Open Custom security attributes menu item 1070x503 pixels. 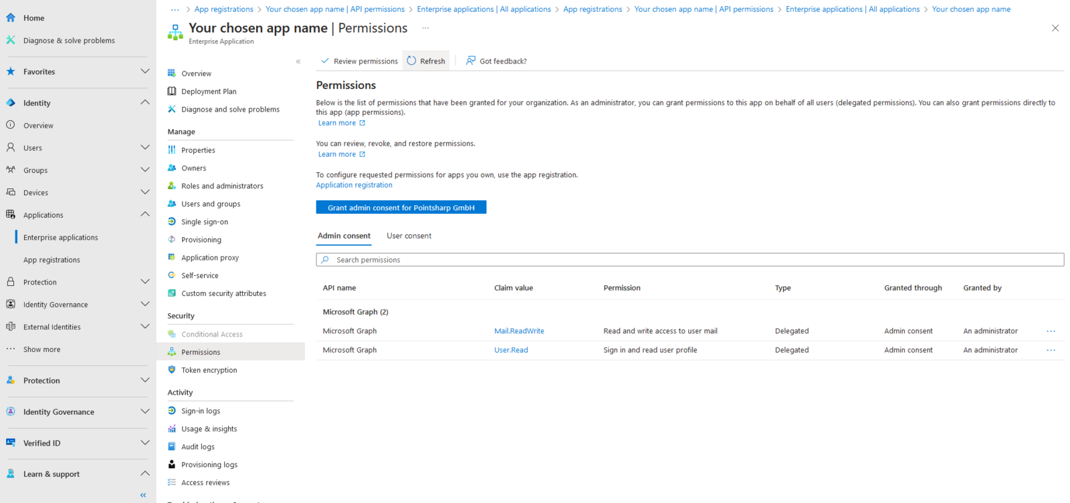click(x=223, y=294)
